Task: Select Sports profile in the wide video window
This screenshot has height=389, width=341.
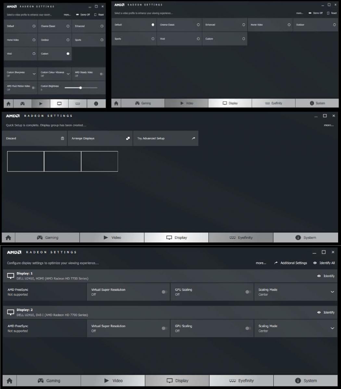Action: pyautogui.click(x=134, y=39)
